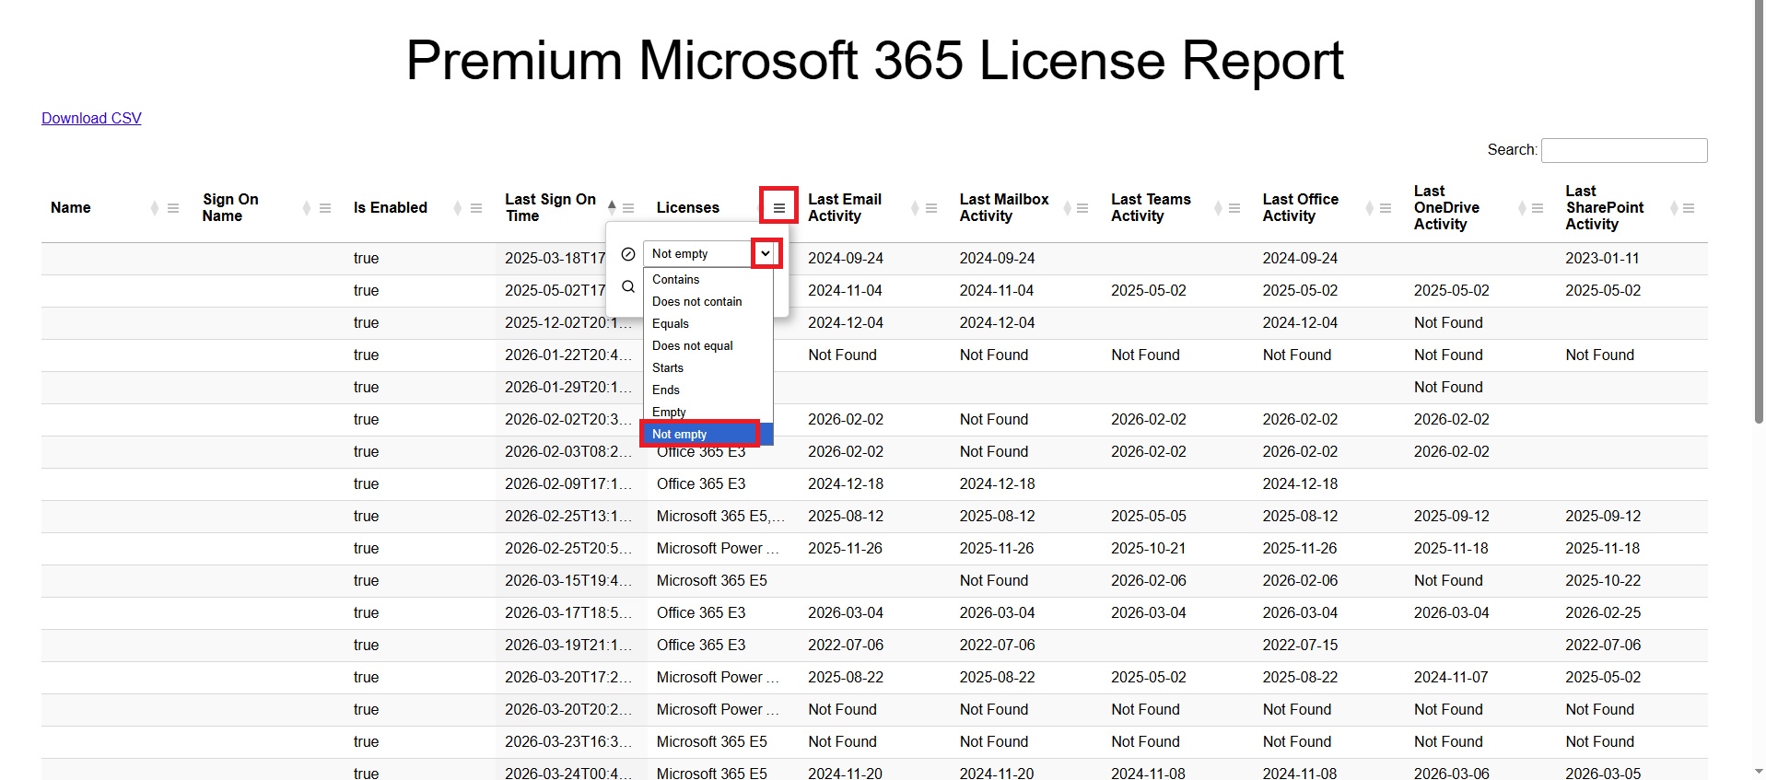The image size is (1766, 780).
Task: Toggle sort on Last Sign On Time column
Action: coord(612,208)
